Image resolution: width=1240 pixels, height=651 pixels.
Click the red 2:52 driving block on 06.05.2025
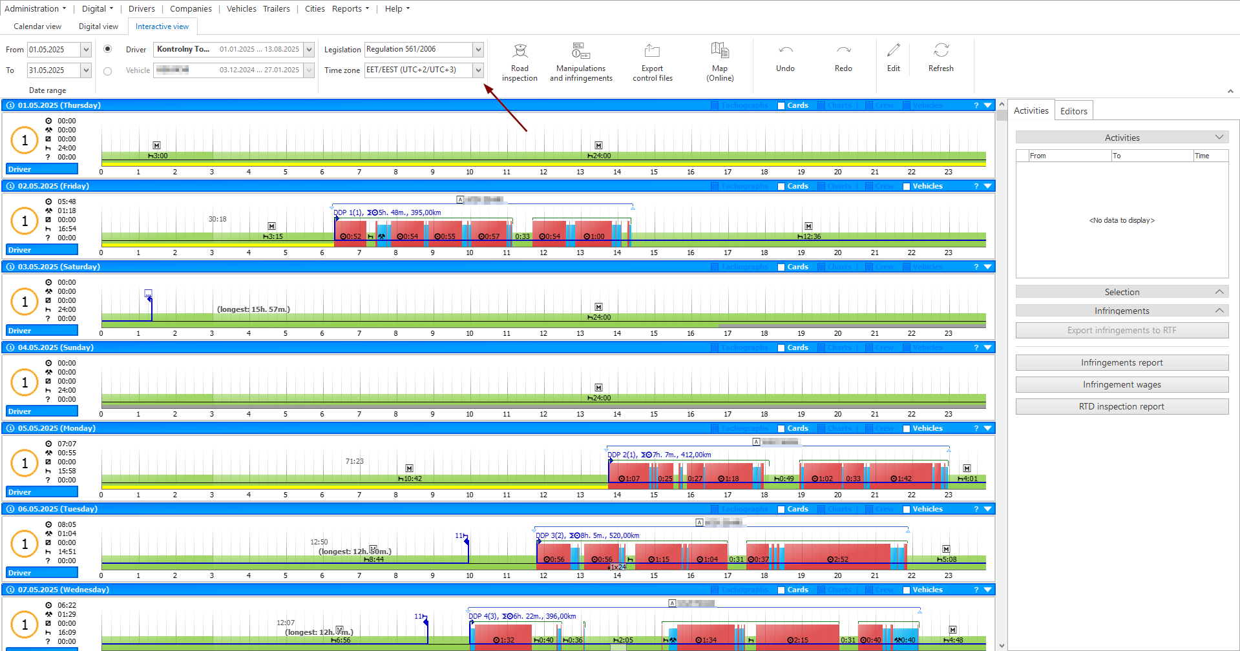[837, 556]
